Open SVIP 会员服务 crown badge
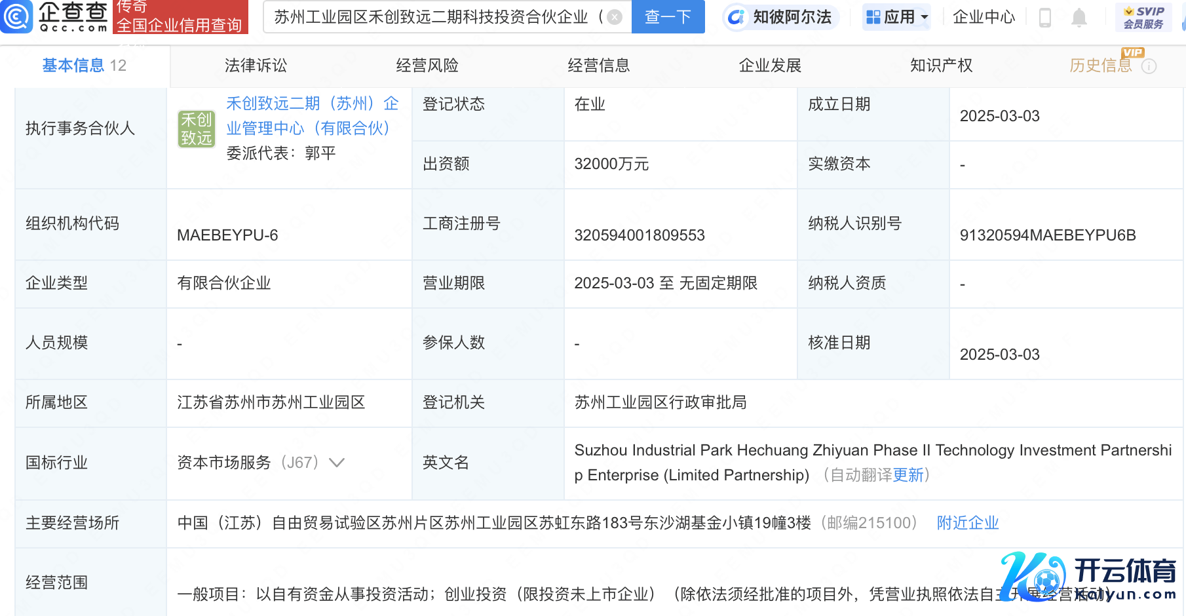 coord(1143,17)
